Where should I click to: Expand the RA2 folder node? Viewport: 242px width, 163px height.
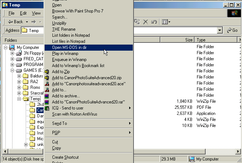[19, 82]
